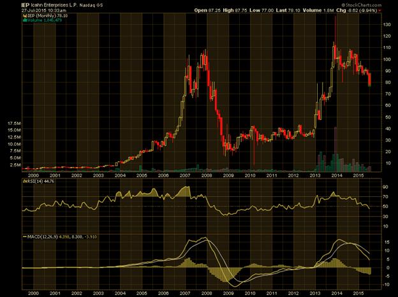Click the 10.0M volume axis label
398x297 pixels.
pyautogui.click(x=14, y=144)
